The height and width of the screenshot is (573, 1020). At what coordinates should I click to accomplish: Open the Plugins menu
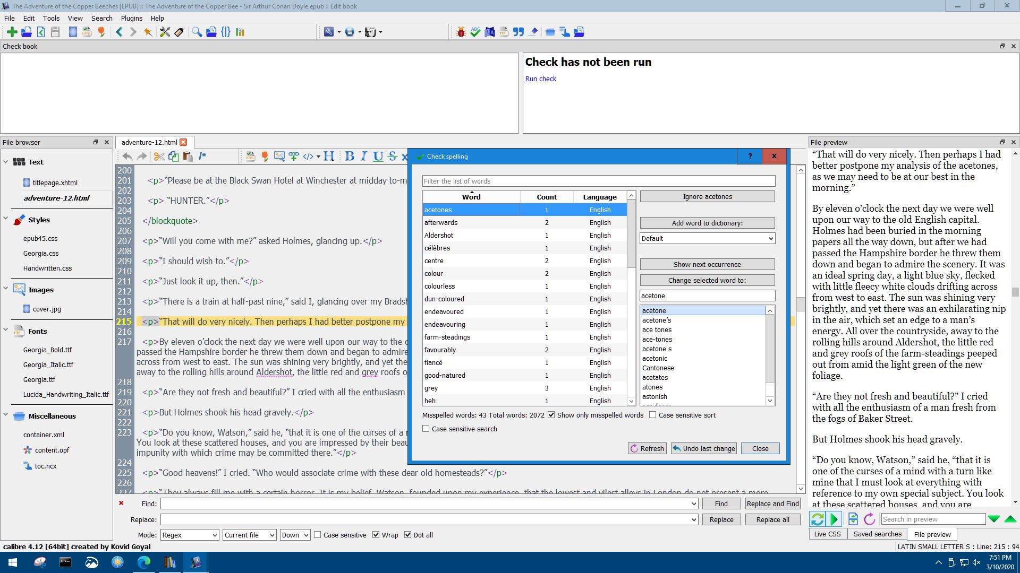pos(131,18)
